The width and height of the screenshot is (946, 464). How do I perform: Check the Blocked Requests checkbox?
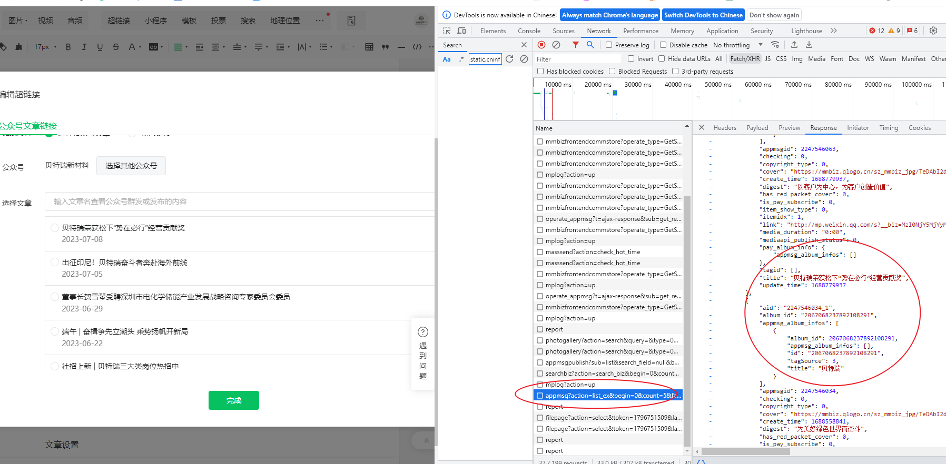(x=612, y=71)
